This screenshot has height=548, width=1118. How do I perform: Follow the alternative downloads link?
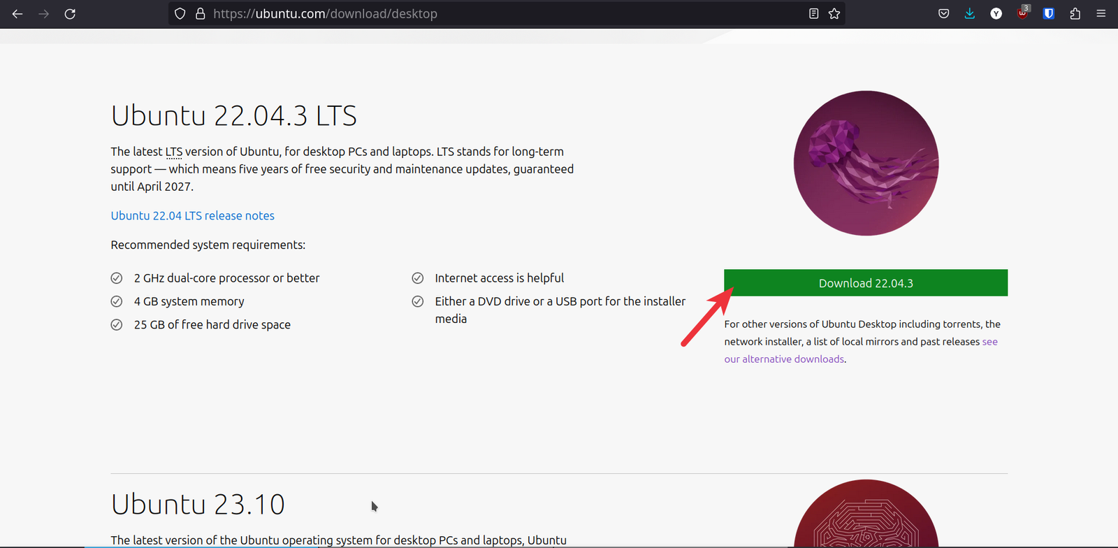pyautogui.click(x=784, y=359)
